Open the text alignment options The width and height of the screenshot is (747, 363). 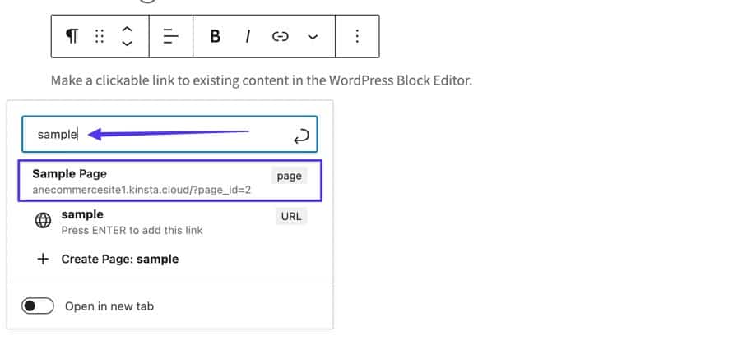[x=170, y=36]
